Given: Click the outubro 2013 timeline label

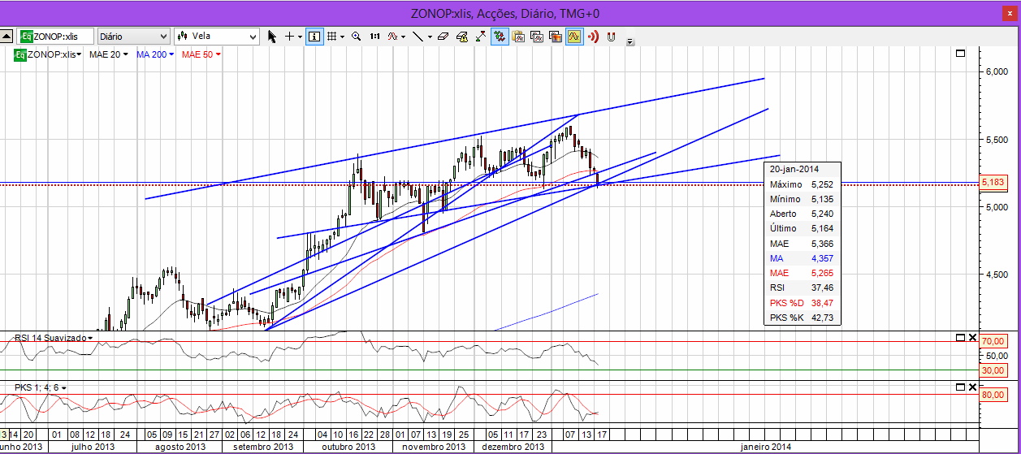Looking at the screenshot, I should (x=348, y=447).
